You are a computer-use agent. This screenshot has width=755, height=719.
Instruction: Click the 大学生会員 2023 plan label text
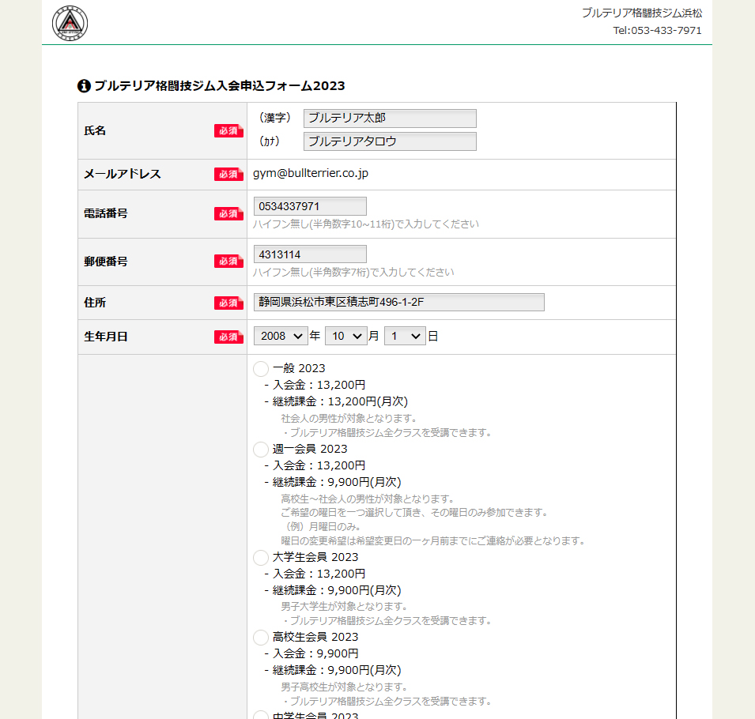[x=315, y=557]
